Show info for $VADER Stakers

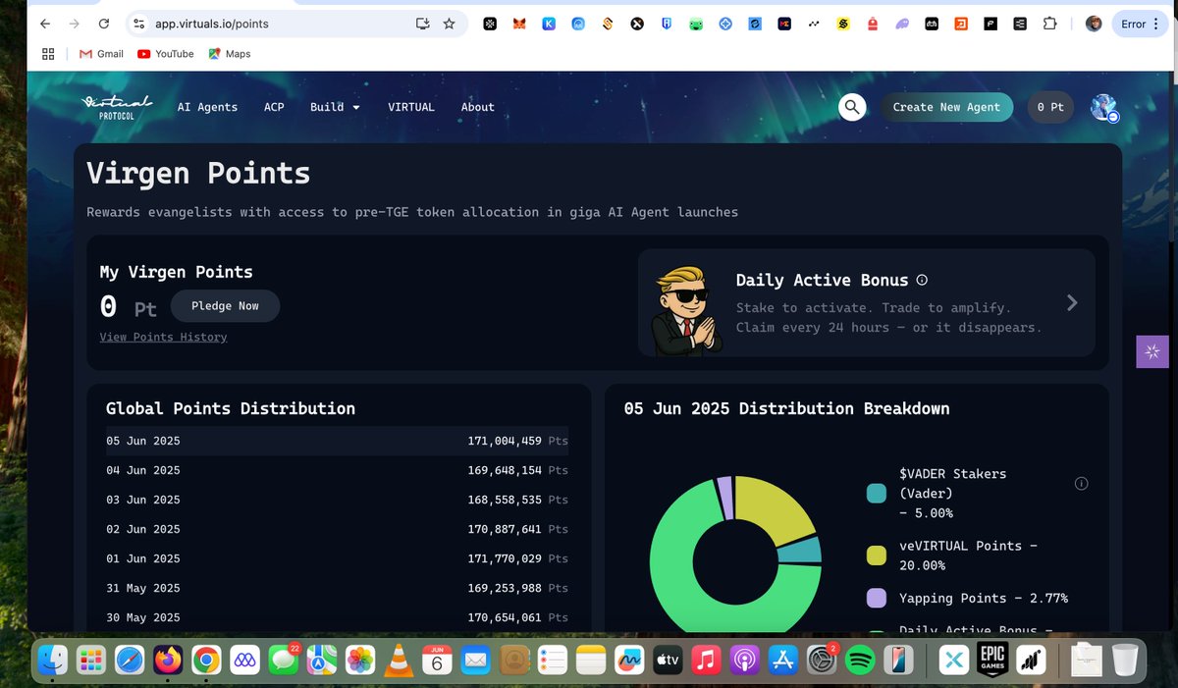[1081, 484]
